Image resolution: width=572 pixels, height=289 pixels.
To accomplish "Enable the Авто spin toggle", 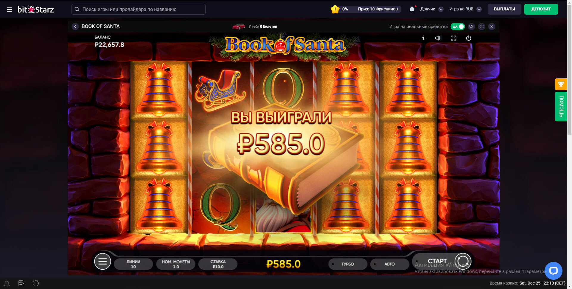I will click(389, 264).
